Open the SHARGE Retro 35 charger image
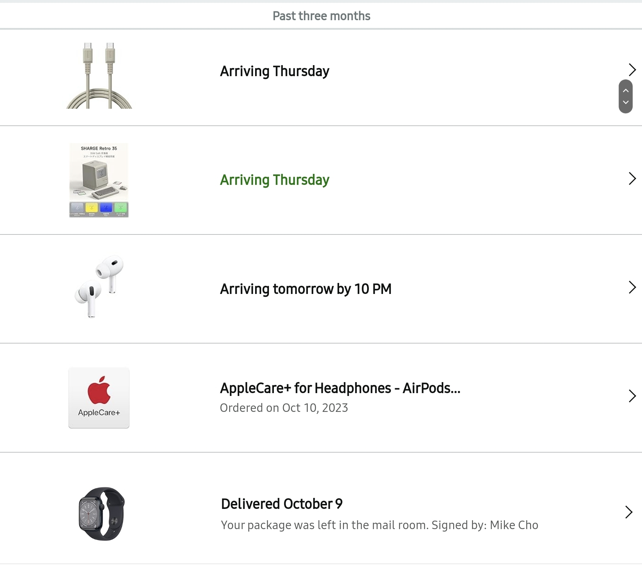This screenshot has height=567, width=642. (x=99, y=180)
